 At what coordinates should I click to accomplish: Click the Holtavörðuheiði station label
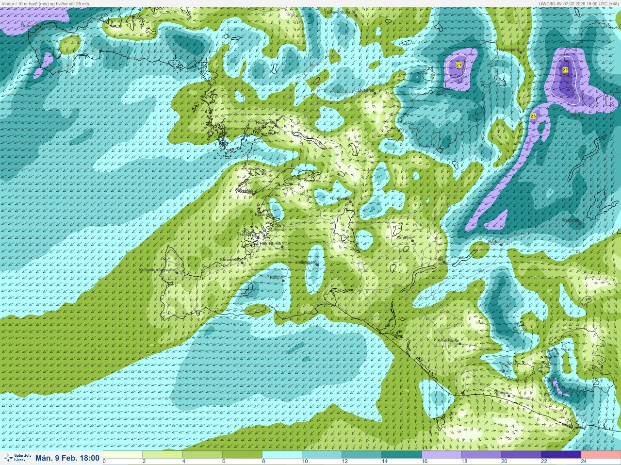tap(339, 12)
